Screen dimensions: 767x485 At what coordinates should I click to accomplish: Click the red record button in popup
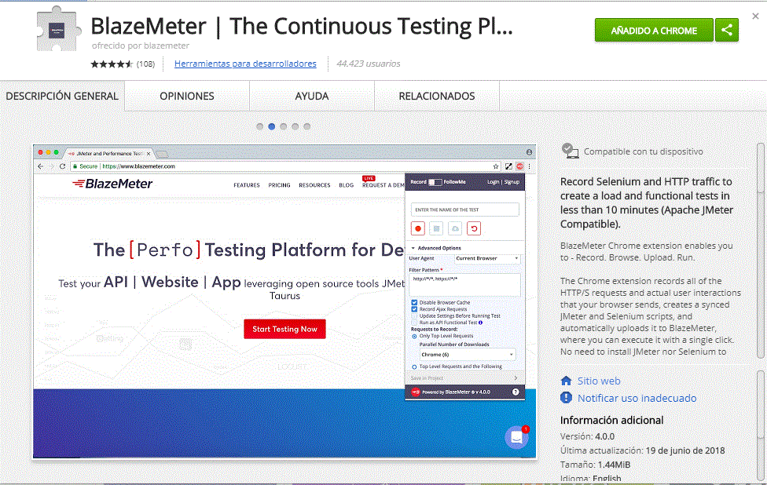point(418,228)
